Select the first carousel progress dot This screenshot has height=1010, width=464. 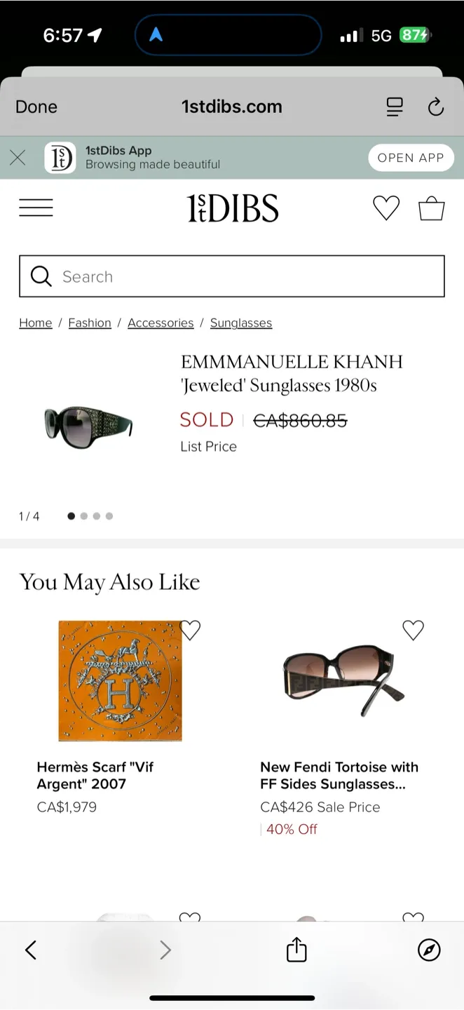pyautogui.click(x=71, y=516)
